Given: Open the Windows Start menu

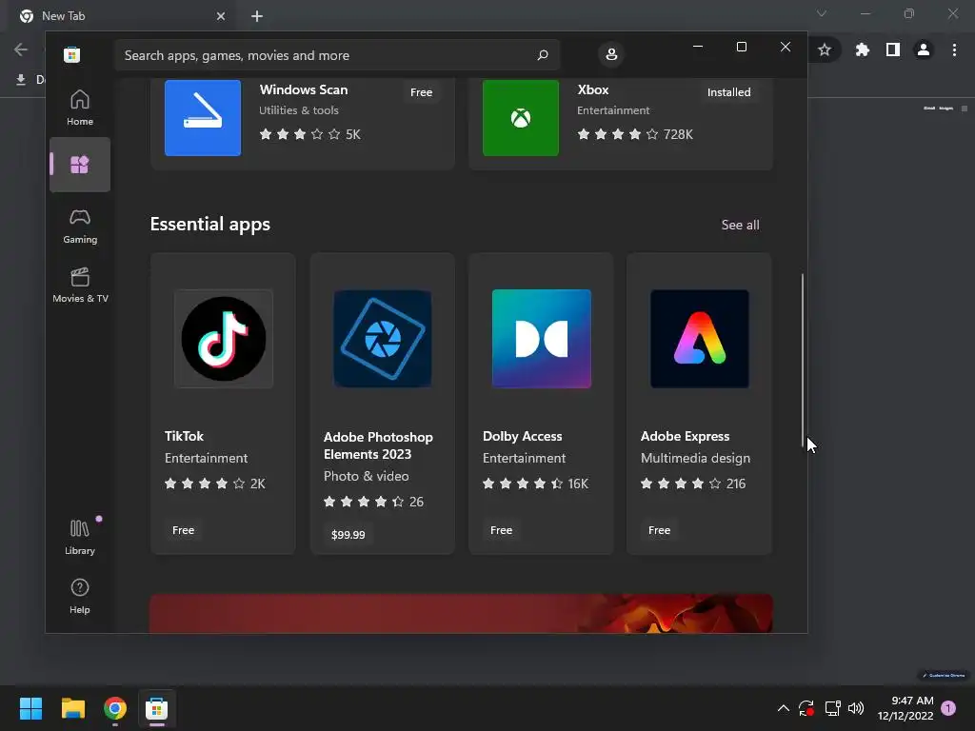Looking at the screenshot, I should (x=30, y=708).
